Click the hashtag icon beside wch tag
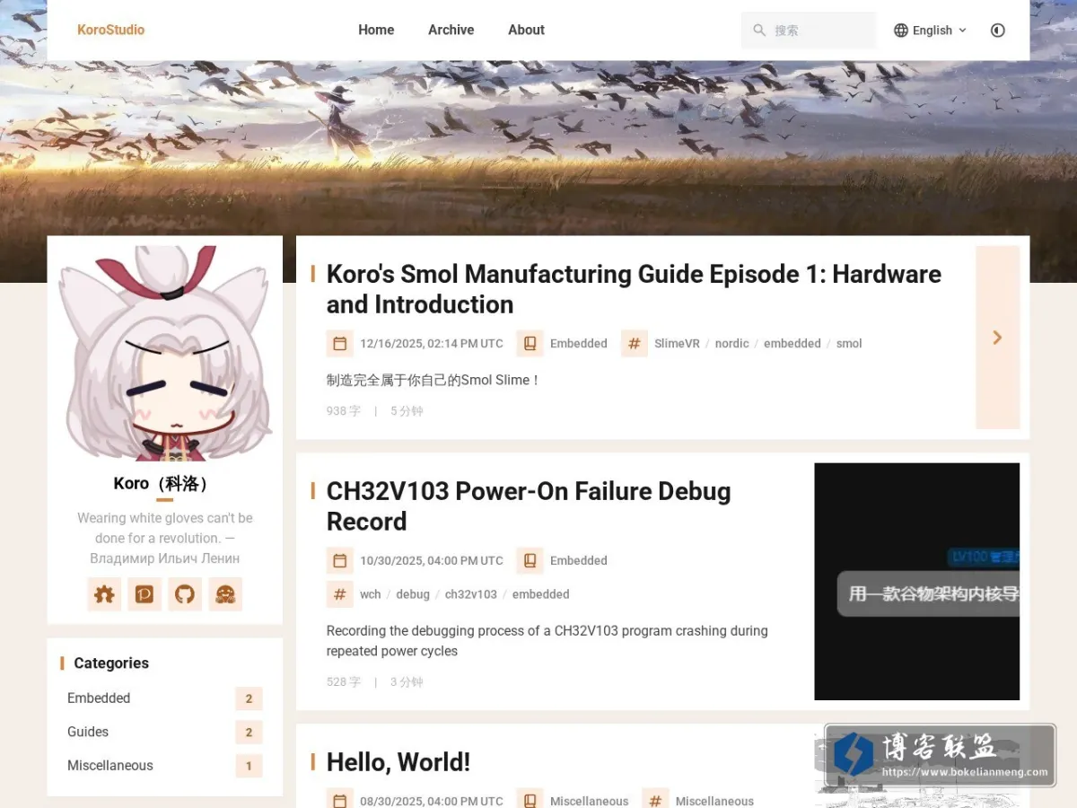Viewport: 1077px width, 808px height. [339, 594]
